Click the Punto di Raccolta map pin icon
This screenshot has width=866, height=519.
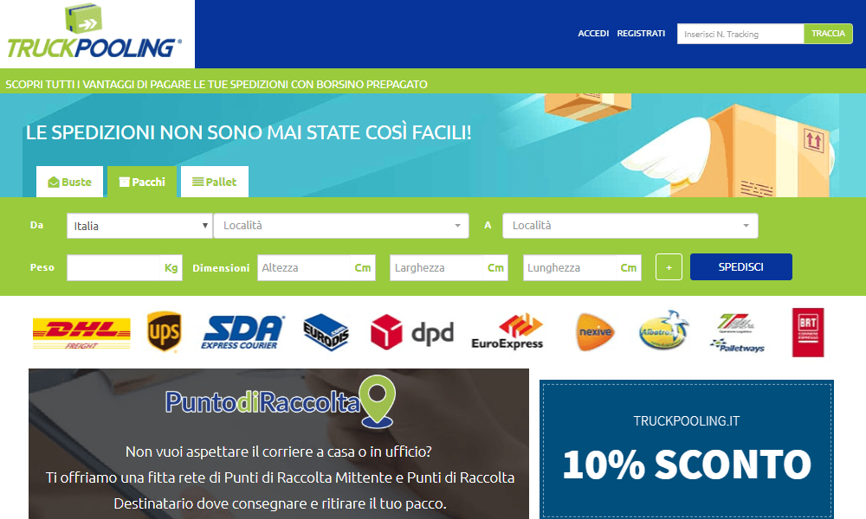378,401
